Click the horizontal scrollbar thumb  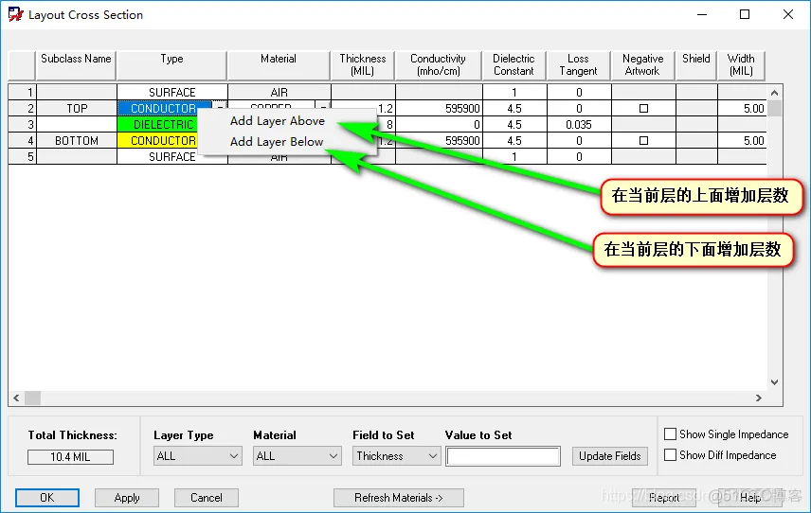(x=32, y=398)
